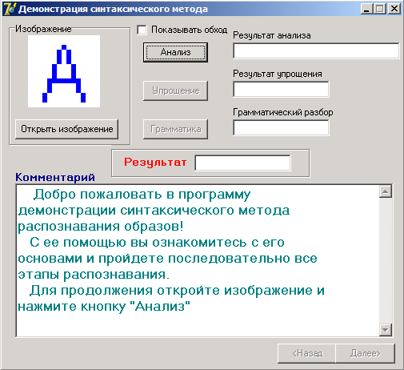The width and height of the screenshot is (404, 370).
Task: Click the "Анализ" button
Action: point(175,52)
